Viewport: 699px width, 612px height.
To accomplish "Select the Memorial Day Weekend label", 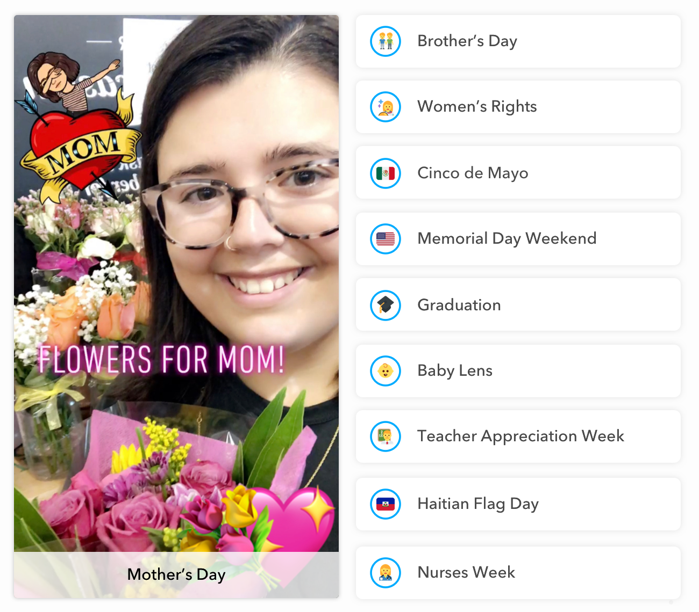I will coord(507,238).
